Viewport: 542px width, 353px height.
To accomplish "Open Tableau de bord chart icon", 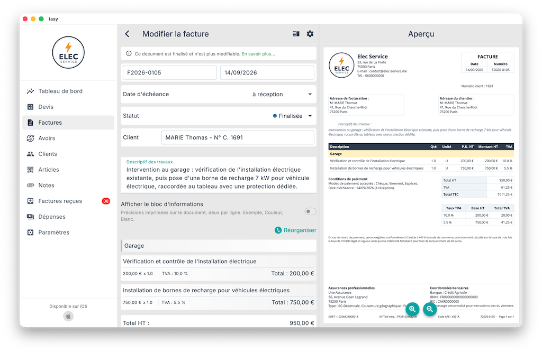I will [30, 91].
